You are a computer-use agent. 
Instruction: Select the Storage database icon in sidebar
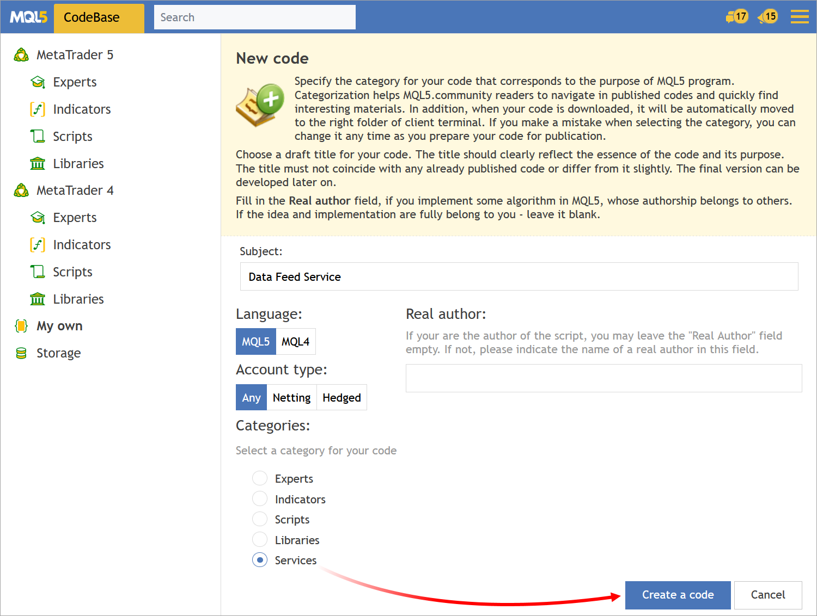click(x=21, y=353)
